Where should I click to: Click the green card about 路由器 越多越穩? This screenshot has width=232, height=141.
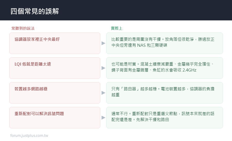pyautogui.click(x=164, y=93)
